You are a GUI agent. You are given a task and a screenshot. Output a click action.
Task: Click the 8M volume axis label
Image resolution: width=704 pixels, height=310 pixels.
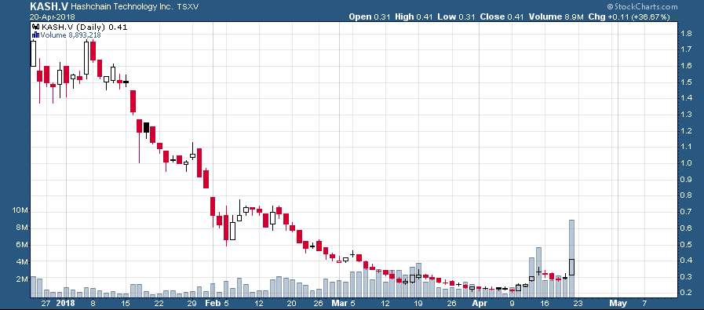pos(23,228)
